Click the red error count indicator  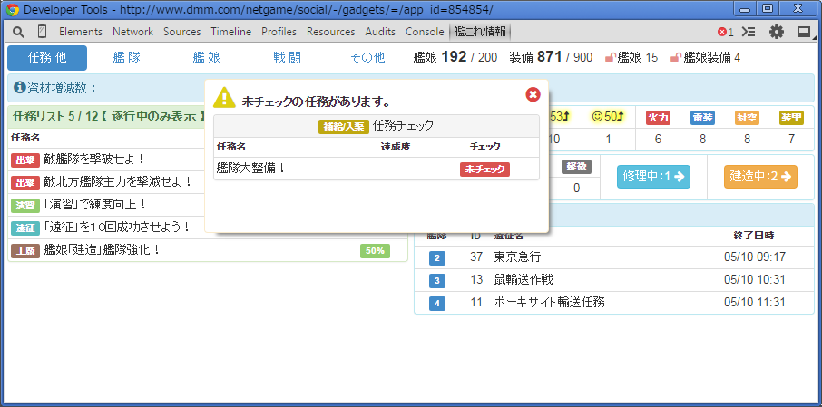click(726, 32)
